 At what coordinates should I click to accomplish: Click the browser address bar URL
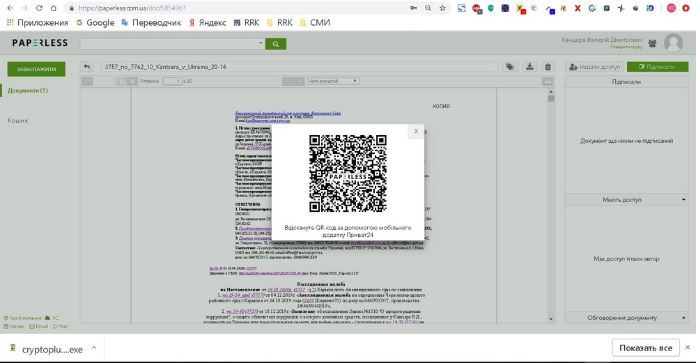pyautogui.click(x=132, y=8)
